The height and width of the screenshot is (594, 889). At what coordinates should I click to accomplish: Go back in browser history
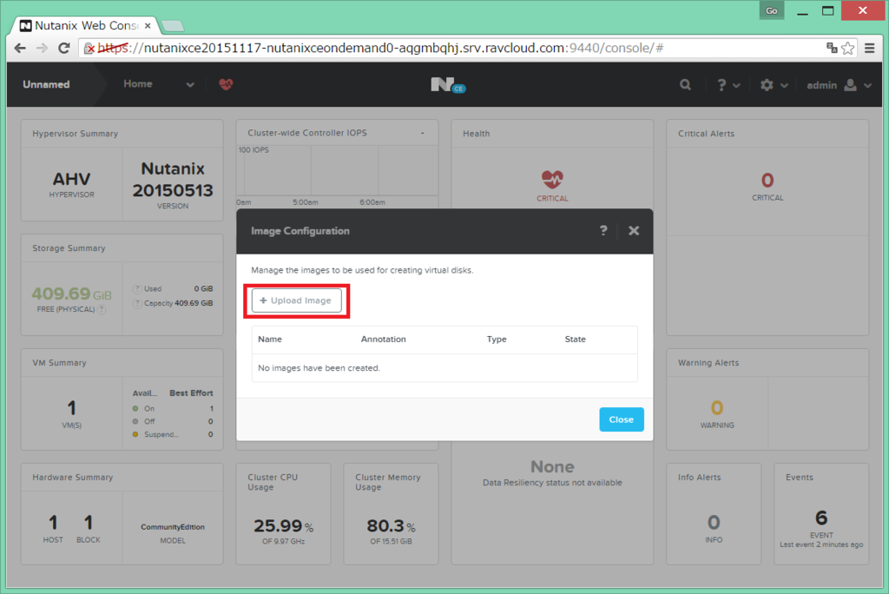coord(20,49)
